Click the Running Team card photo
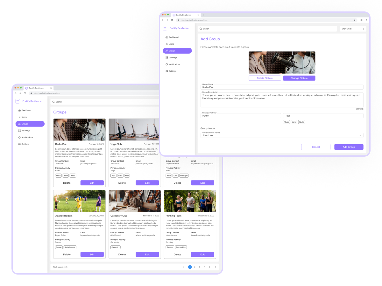Viewport: 382px width, 286px height. 190,201
